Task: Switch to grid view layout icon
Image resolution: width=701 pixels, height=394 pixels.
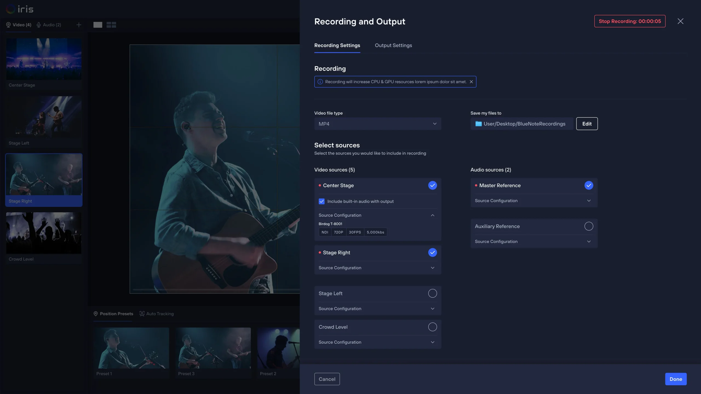Action: tap(111, 25)
